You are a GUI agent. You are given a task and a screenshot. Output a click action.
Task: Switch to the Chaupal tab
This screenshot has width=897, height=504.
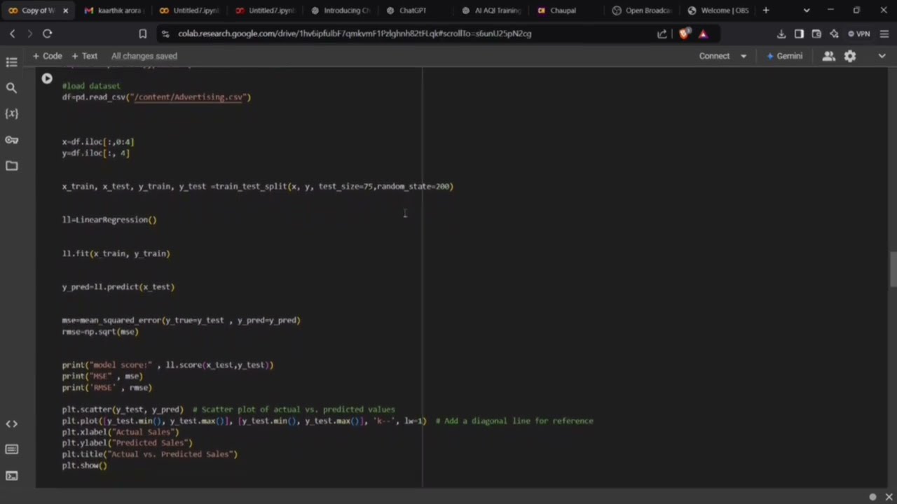(x=563, y=10)
